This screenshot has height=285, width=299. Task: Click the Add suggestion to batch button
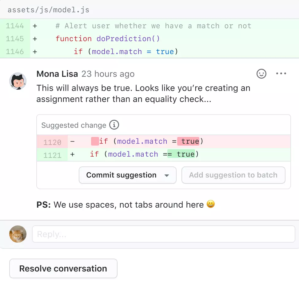(233, 175)
